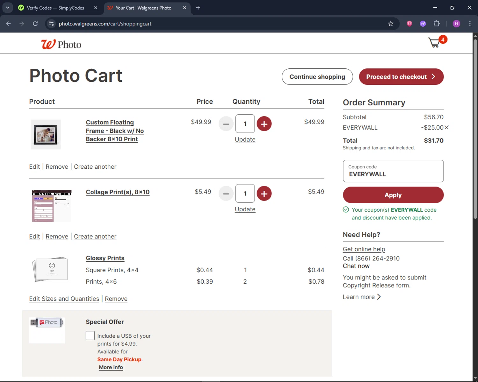Close the Verify Codes SimplyCodes tab
This screenshot has height=382, width=478.
point(96,8)
